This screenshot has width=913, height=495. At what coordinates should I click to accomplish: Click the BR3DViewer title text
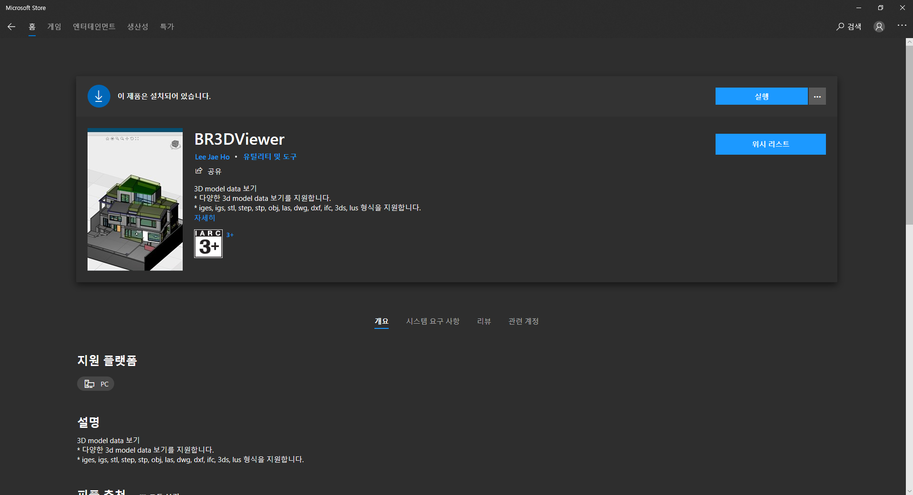(239, 139)
